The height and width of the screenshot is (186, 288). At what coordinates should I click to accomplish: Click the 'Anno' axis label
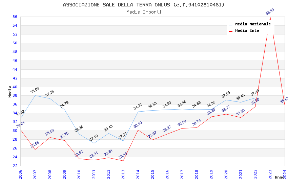(x=280, y=177)
